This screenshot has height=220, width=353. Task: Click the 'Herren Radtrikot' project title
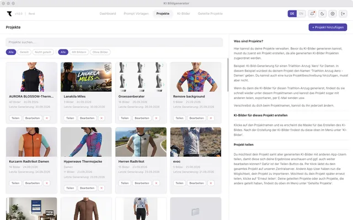coord(131,162)
